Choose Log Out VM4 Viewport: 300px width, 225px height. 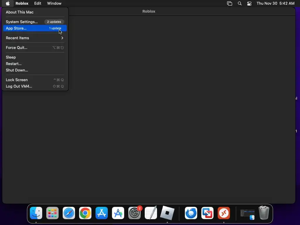click(35, 86)
